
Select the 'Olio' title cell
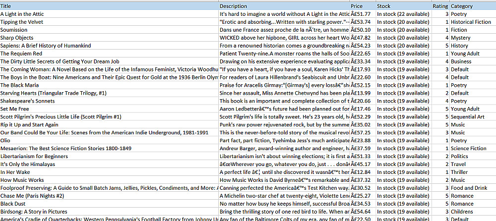pyautogui.click(x=109, y=140)
